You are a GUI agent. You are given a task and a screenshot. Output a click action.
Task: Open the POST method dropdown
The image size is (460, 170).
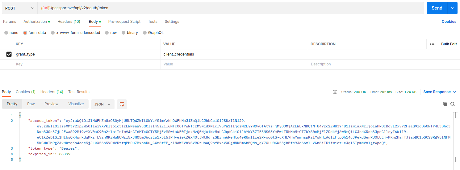[19, 8]
